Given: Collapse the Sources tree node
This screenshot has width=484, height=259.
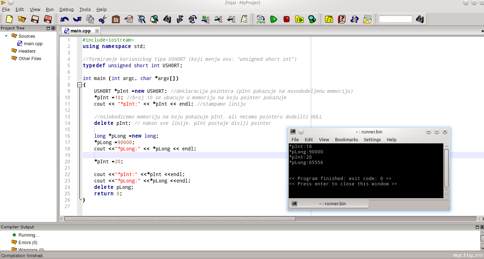Looking at the screenshot, I should [6, 36].
